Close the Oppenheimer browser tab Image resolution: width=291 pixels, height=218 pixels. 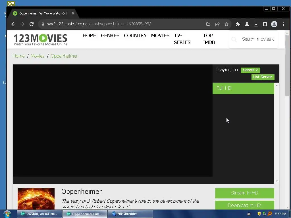point(73,13)
